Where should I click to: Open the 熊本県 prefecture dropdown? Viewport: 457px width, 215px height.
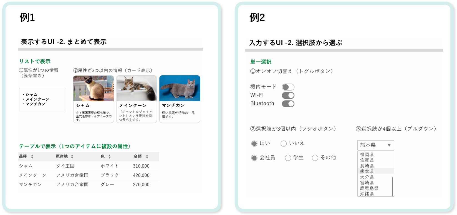(x=376, y=145)
